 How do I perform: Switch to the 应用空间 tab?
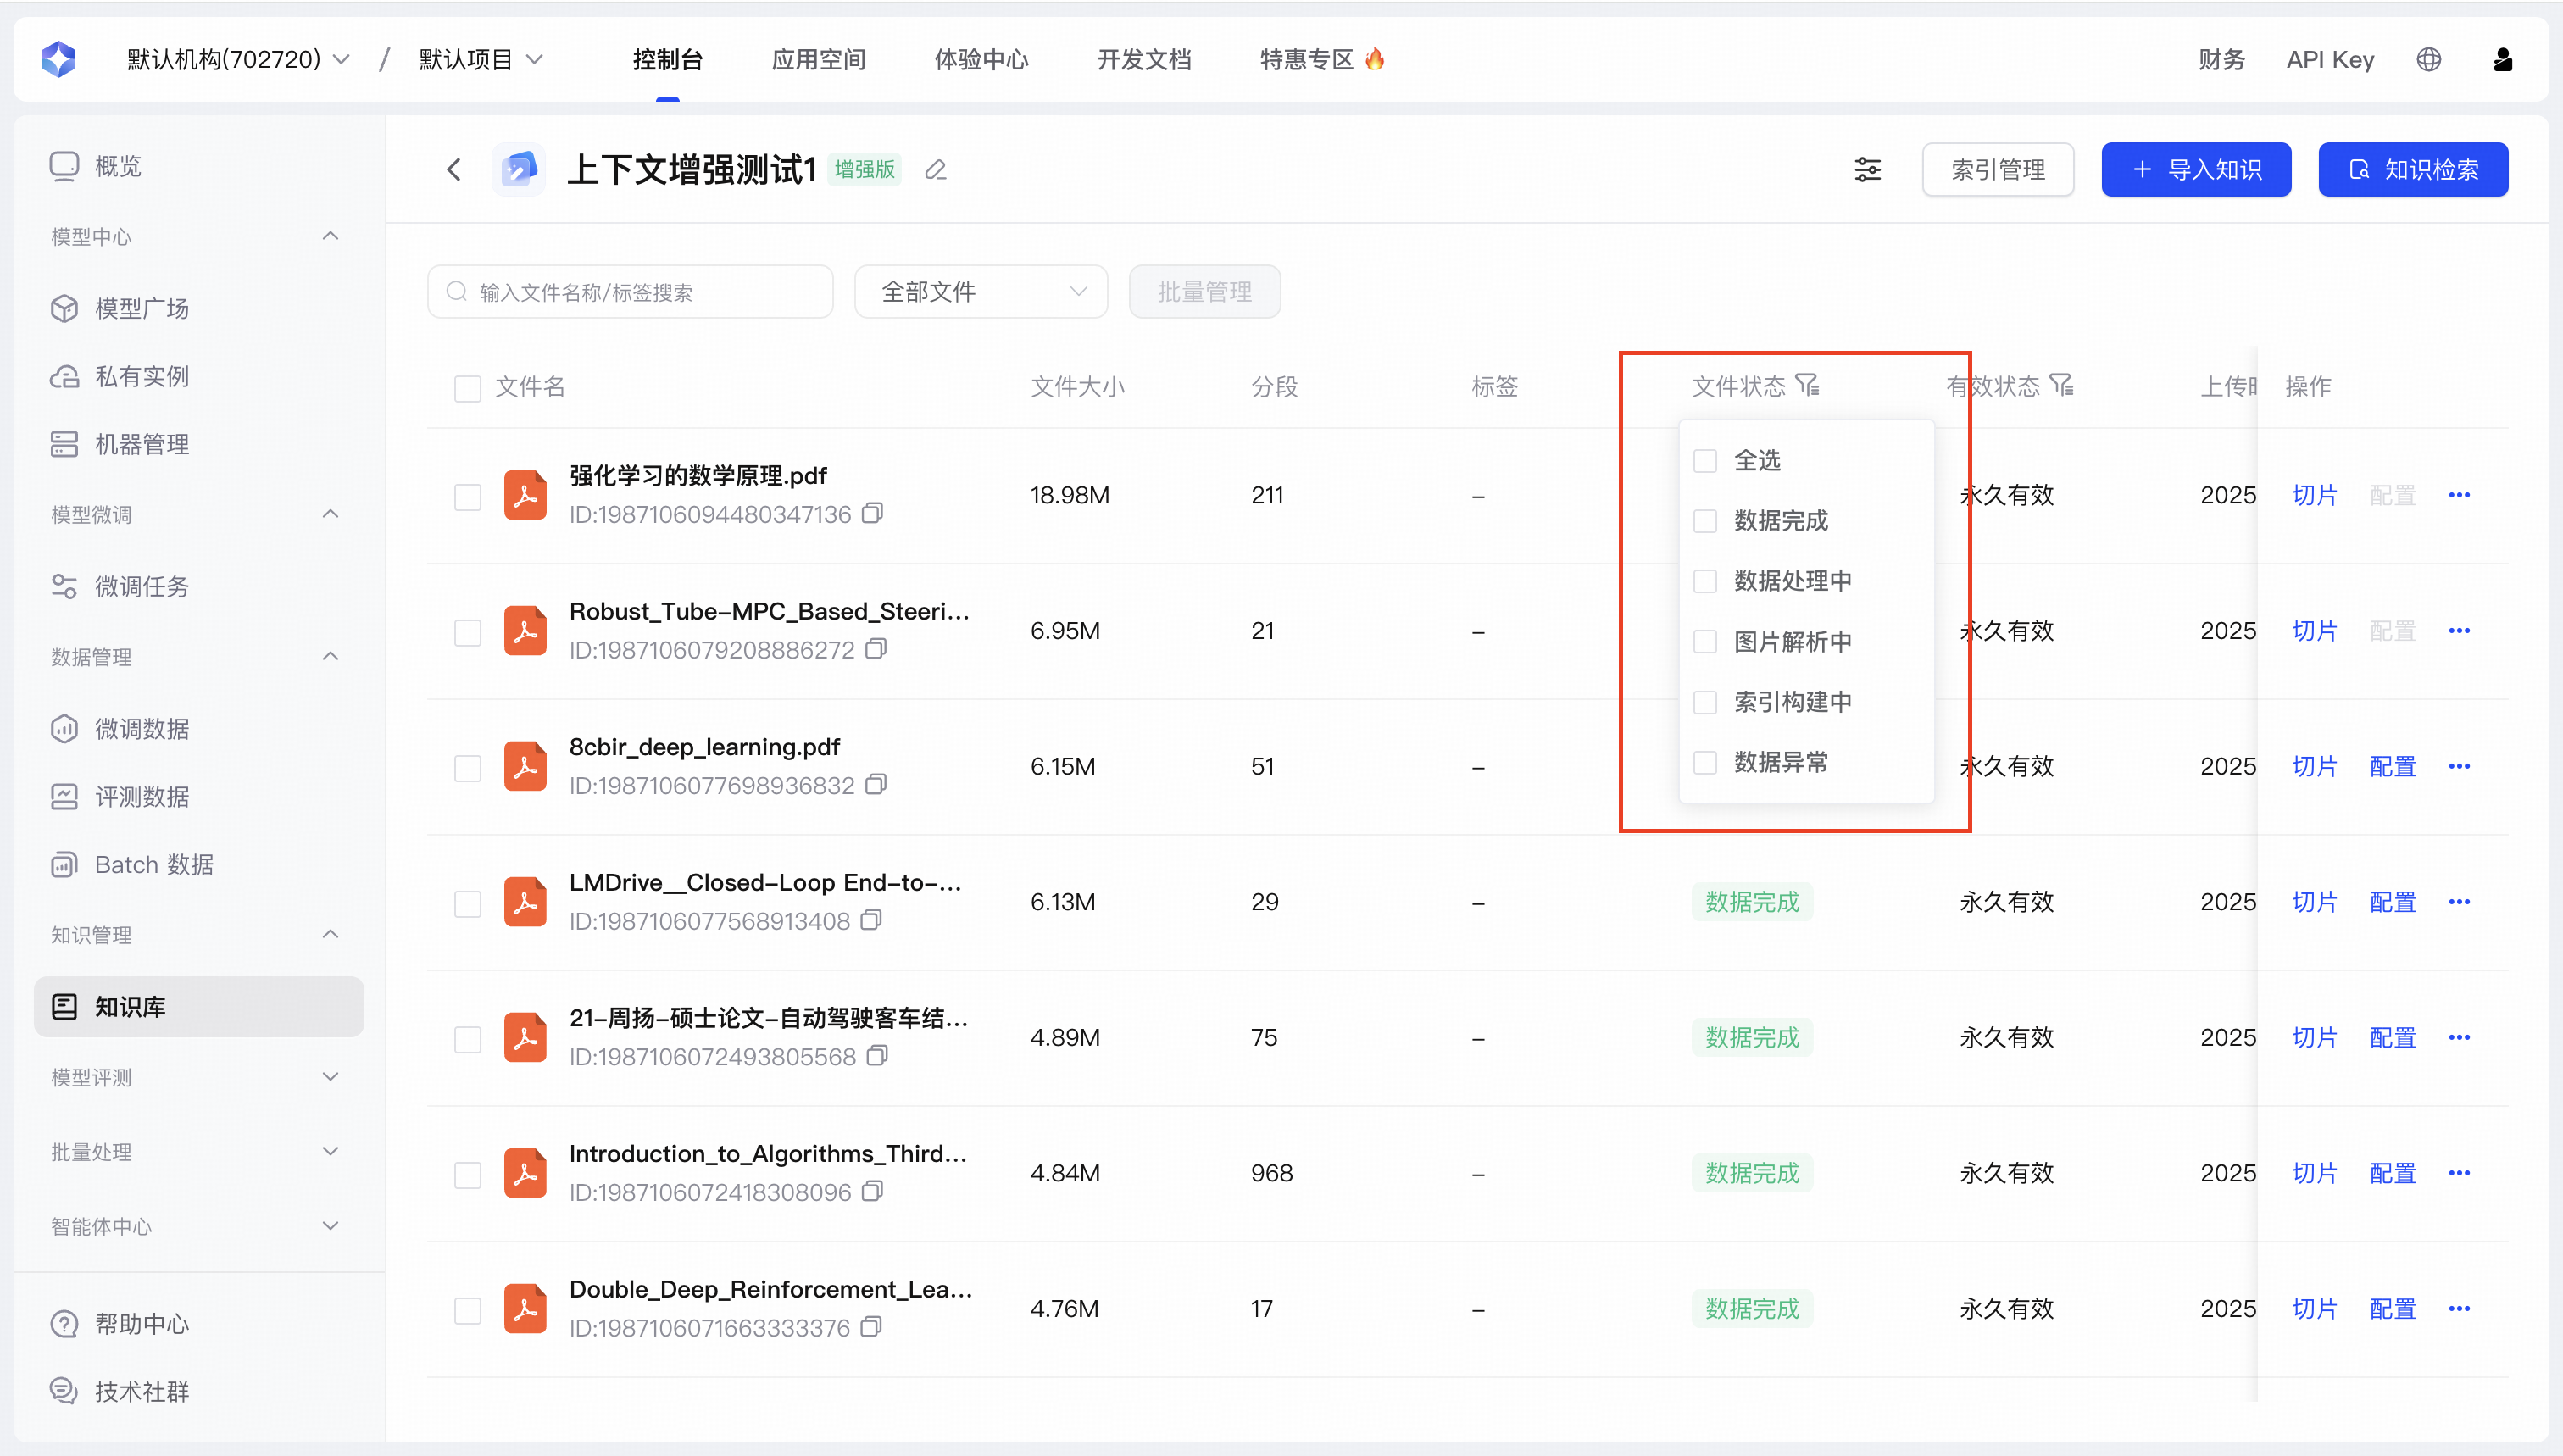pos(818,60)
